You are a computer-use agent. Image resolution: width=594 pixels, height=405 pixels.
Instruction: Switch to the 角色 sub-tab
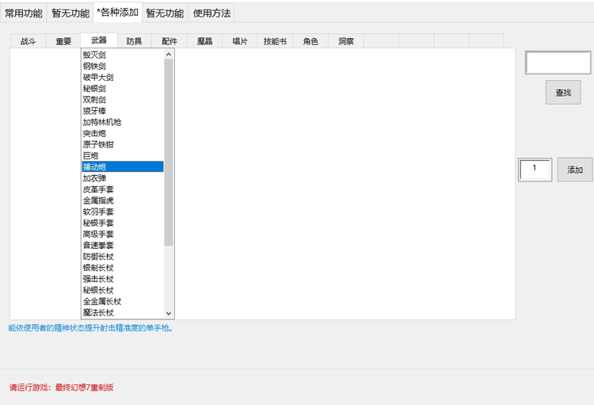coord(310,41)
